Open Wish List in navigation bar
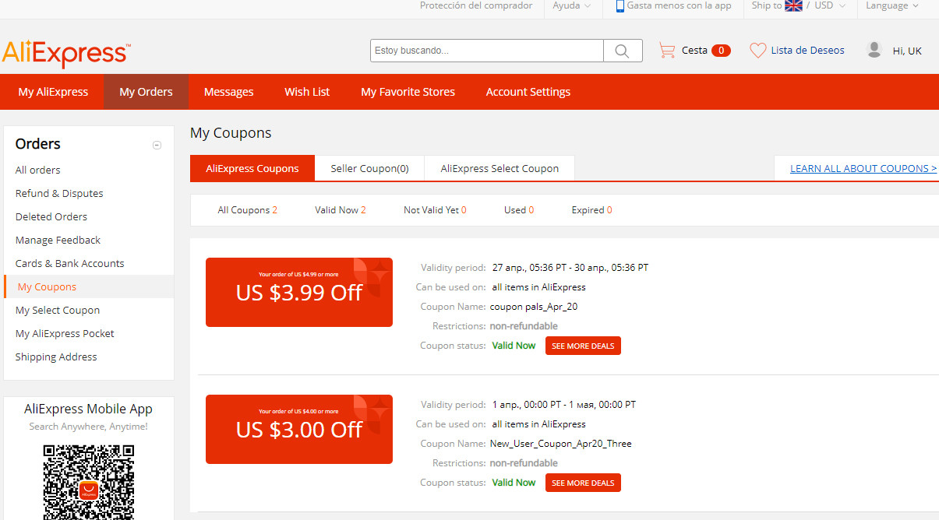Viewport: 939px width, 520px height. pos(307,92)
